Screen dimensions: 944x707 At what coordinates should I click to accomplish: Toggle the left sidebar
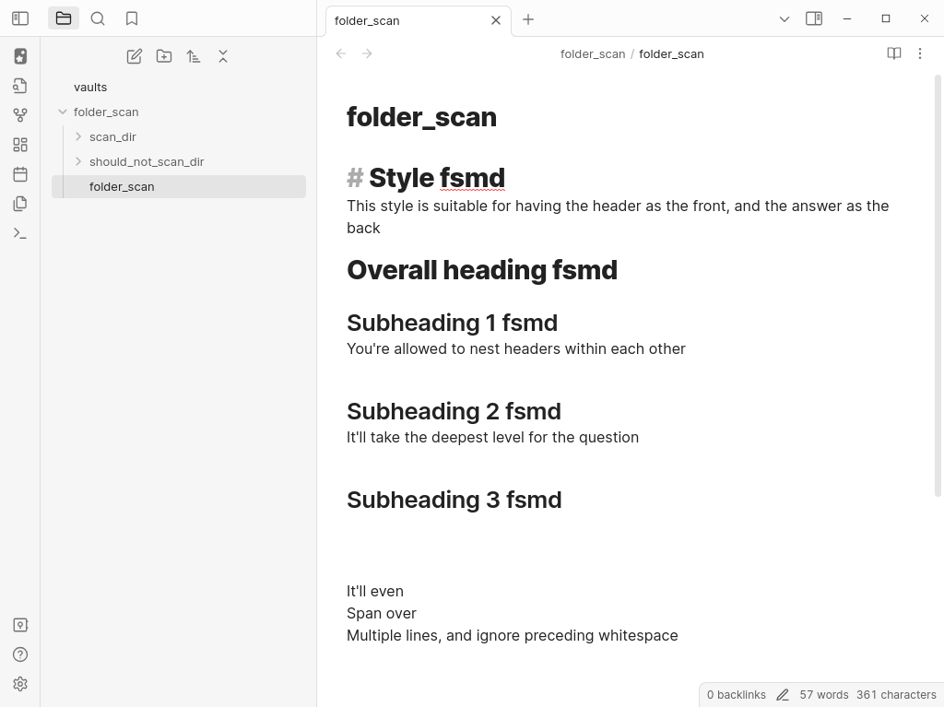point(20,18)
